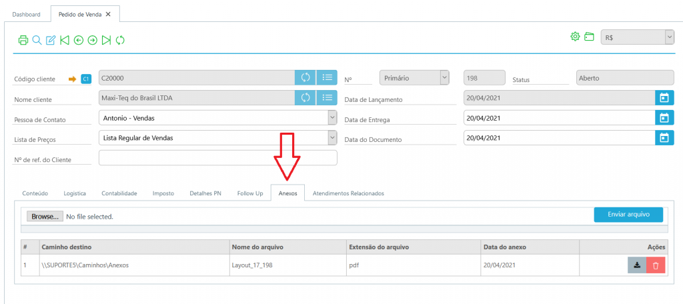683x304 pixels.
Task: Go to next record arrow icon
Action: (x=93, y=40)
